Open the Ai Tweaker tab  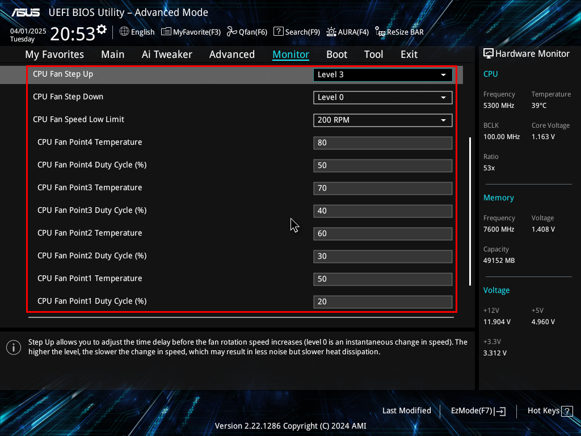pyautogui.click(x=167, y=54)
